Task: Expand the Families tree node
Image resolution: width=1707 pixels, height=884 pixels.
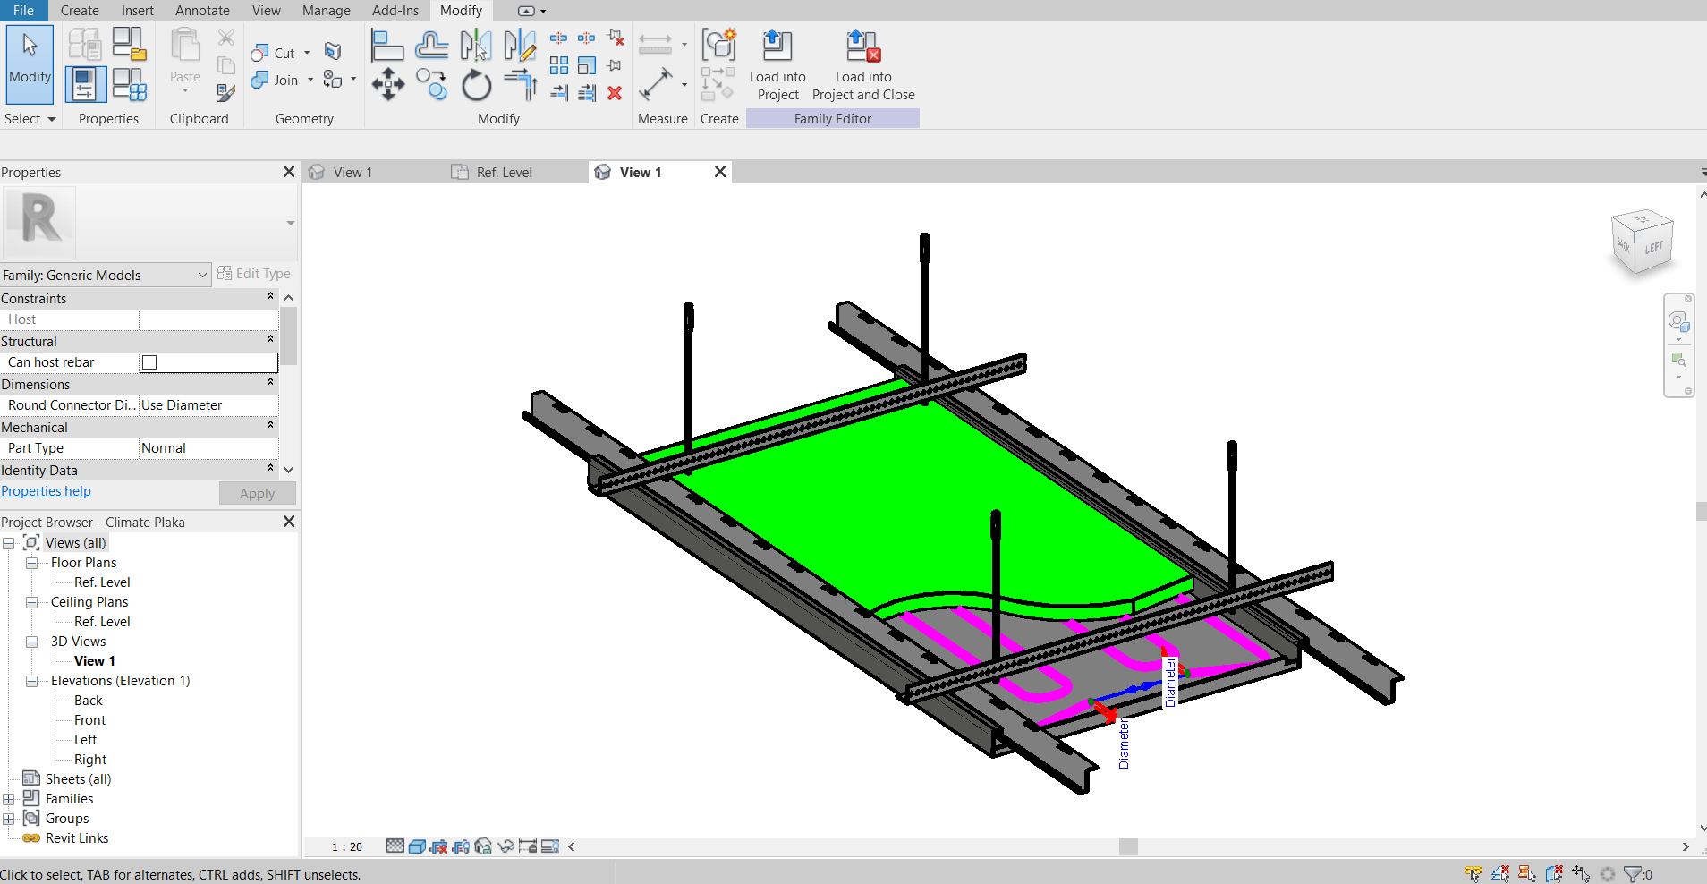Action: (9, 799)
